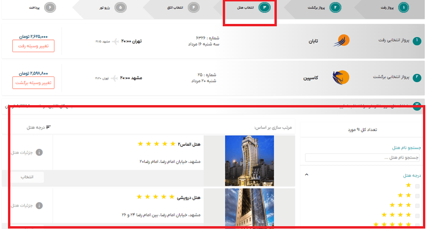Click the sort icon beside درجه هتل
This screenshot has height=229, width=430.
48,127
